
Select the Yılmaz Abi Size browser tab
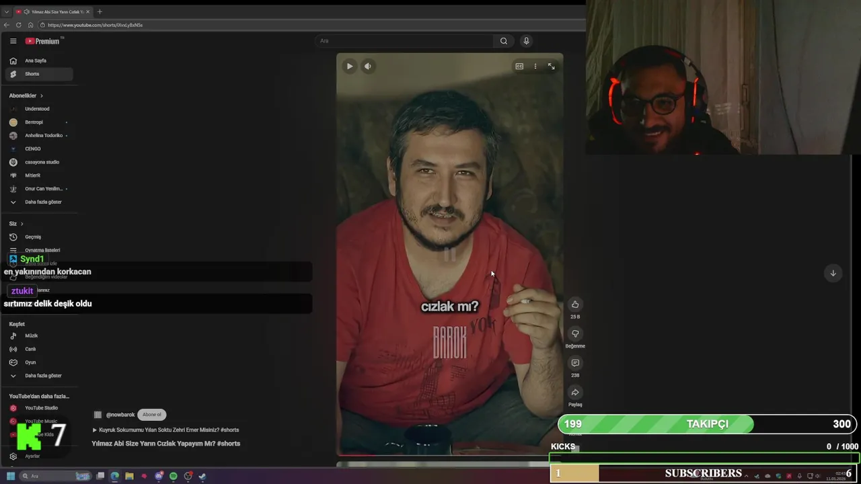coord(53,11)
